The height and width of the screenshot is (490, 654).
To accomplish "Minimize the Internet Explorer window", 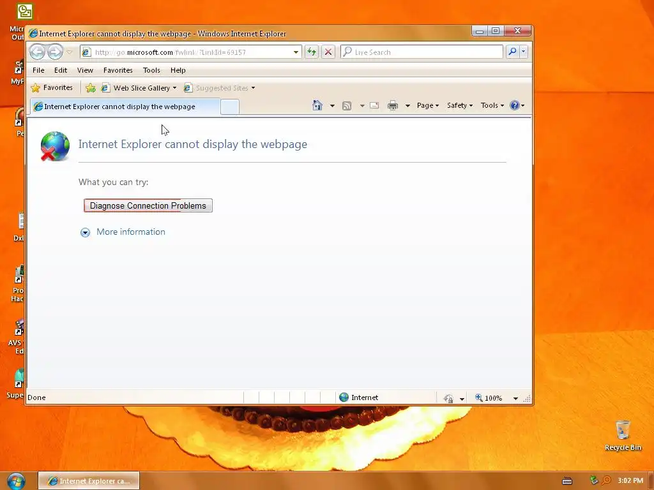I will tap(480, 31).
